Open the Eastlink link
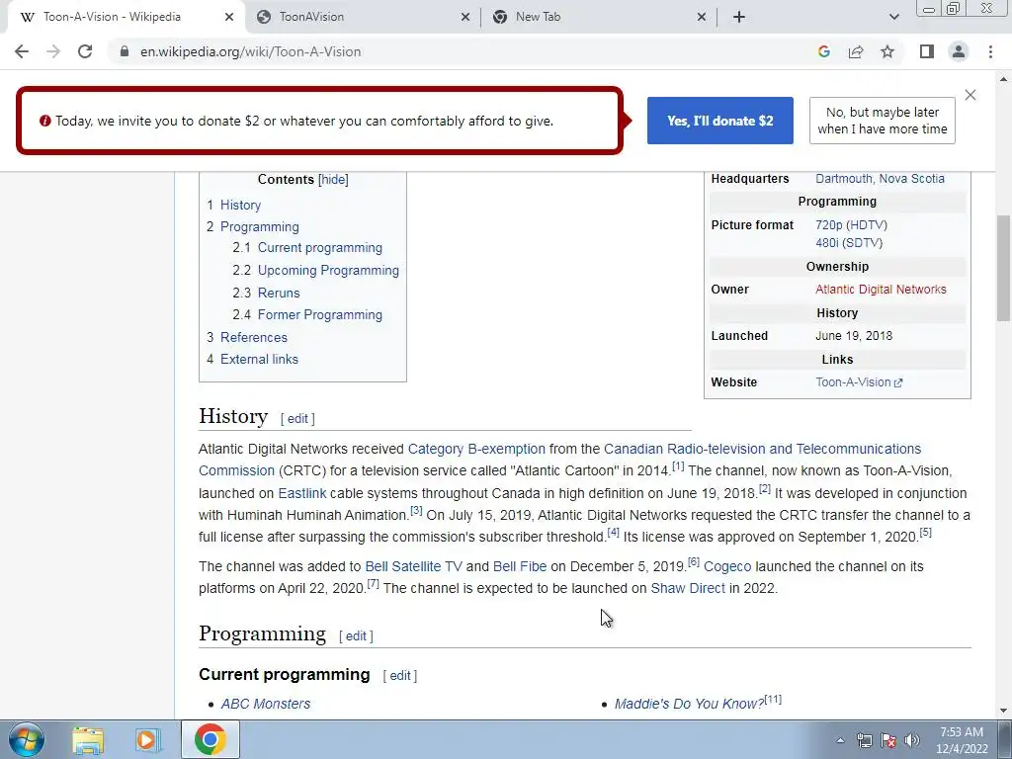1012x759 pixels. pos(302,494)
